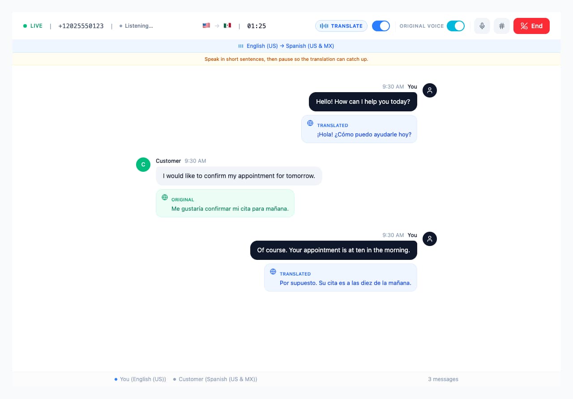This screenshot has height=399, width=573.
Task: Mute the microphone
Action: [x=482, y=26]
